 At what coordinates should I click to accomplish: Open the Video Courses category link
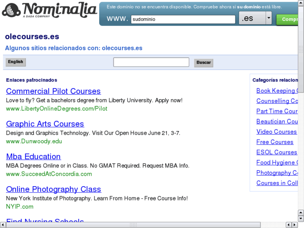(276, 132)
